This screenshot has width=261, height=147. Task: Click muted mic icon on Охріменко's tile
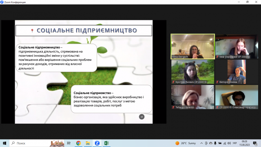click(217, 57)
